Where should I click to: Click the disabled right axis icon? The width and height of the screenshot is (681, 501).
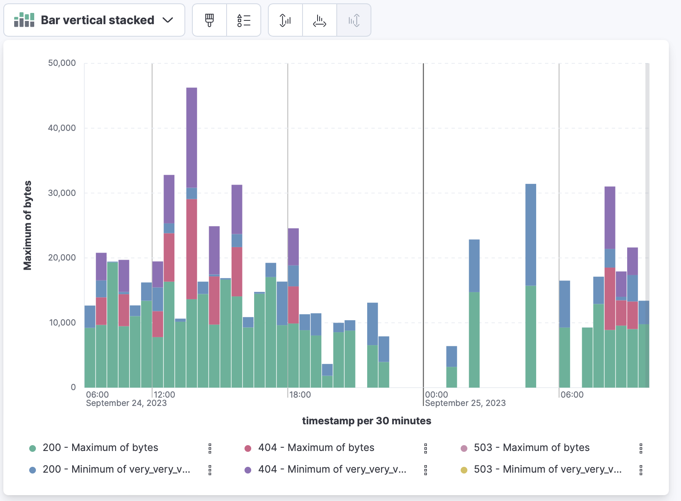[353, 20]
